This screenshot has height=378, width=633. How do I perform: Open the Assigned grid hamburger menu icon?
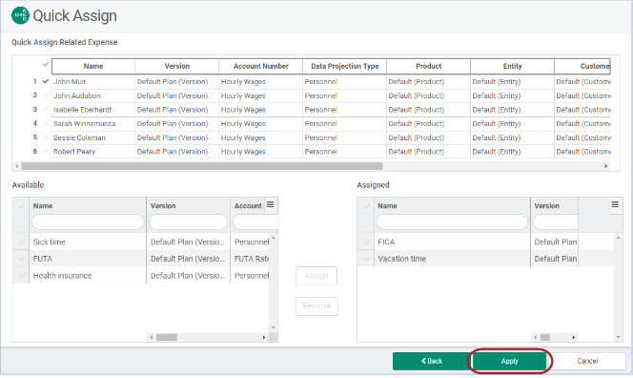coord(615,205)
